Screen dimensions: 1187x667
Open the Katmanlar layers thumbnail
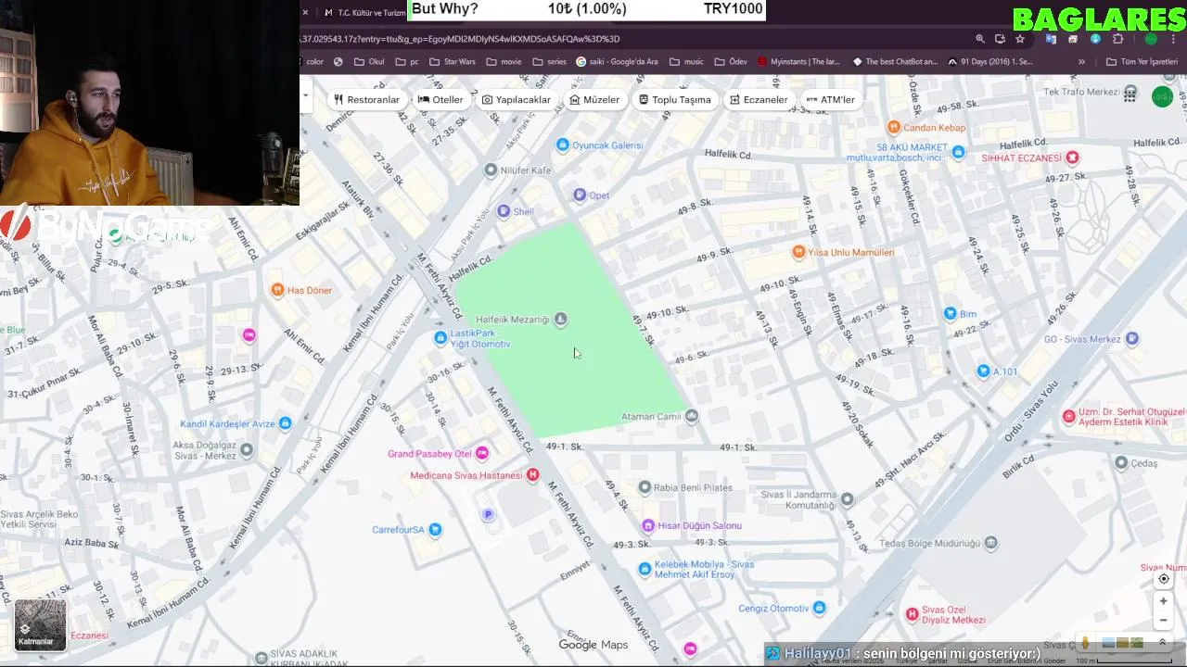click(x=40, y=624)
